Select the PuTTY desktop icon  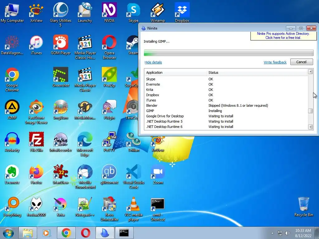click(x=109, y=142)
